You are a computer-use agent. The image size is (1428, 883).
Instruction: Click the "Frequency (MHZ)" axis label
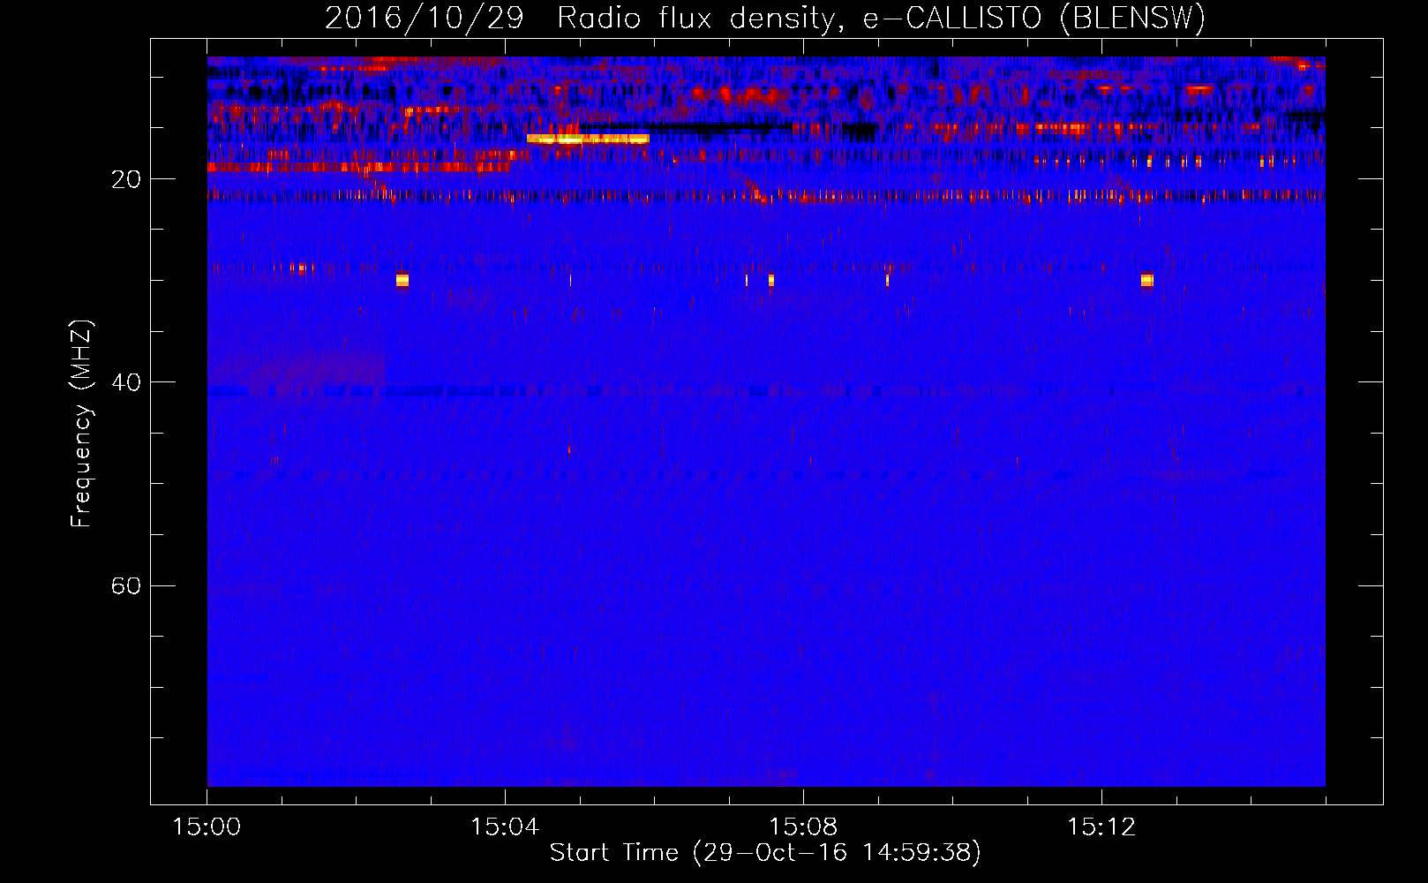pos(81,424)
